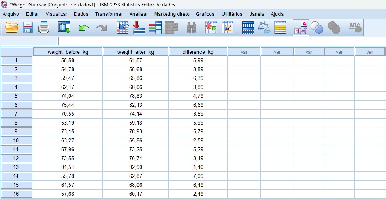The image size is (386, 199).
Task: Run spell check with the ABC icon
Action: point(355,28)
